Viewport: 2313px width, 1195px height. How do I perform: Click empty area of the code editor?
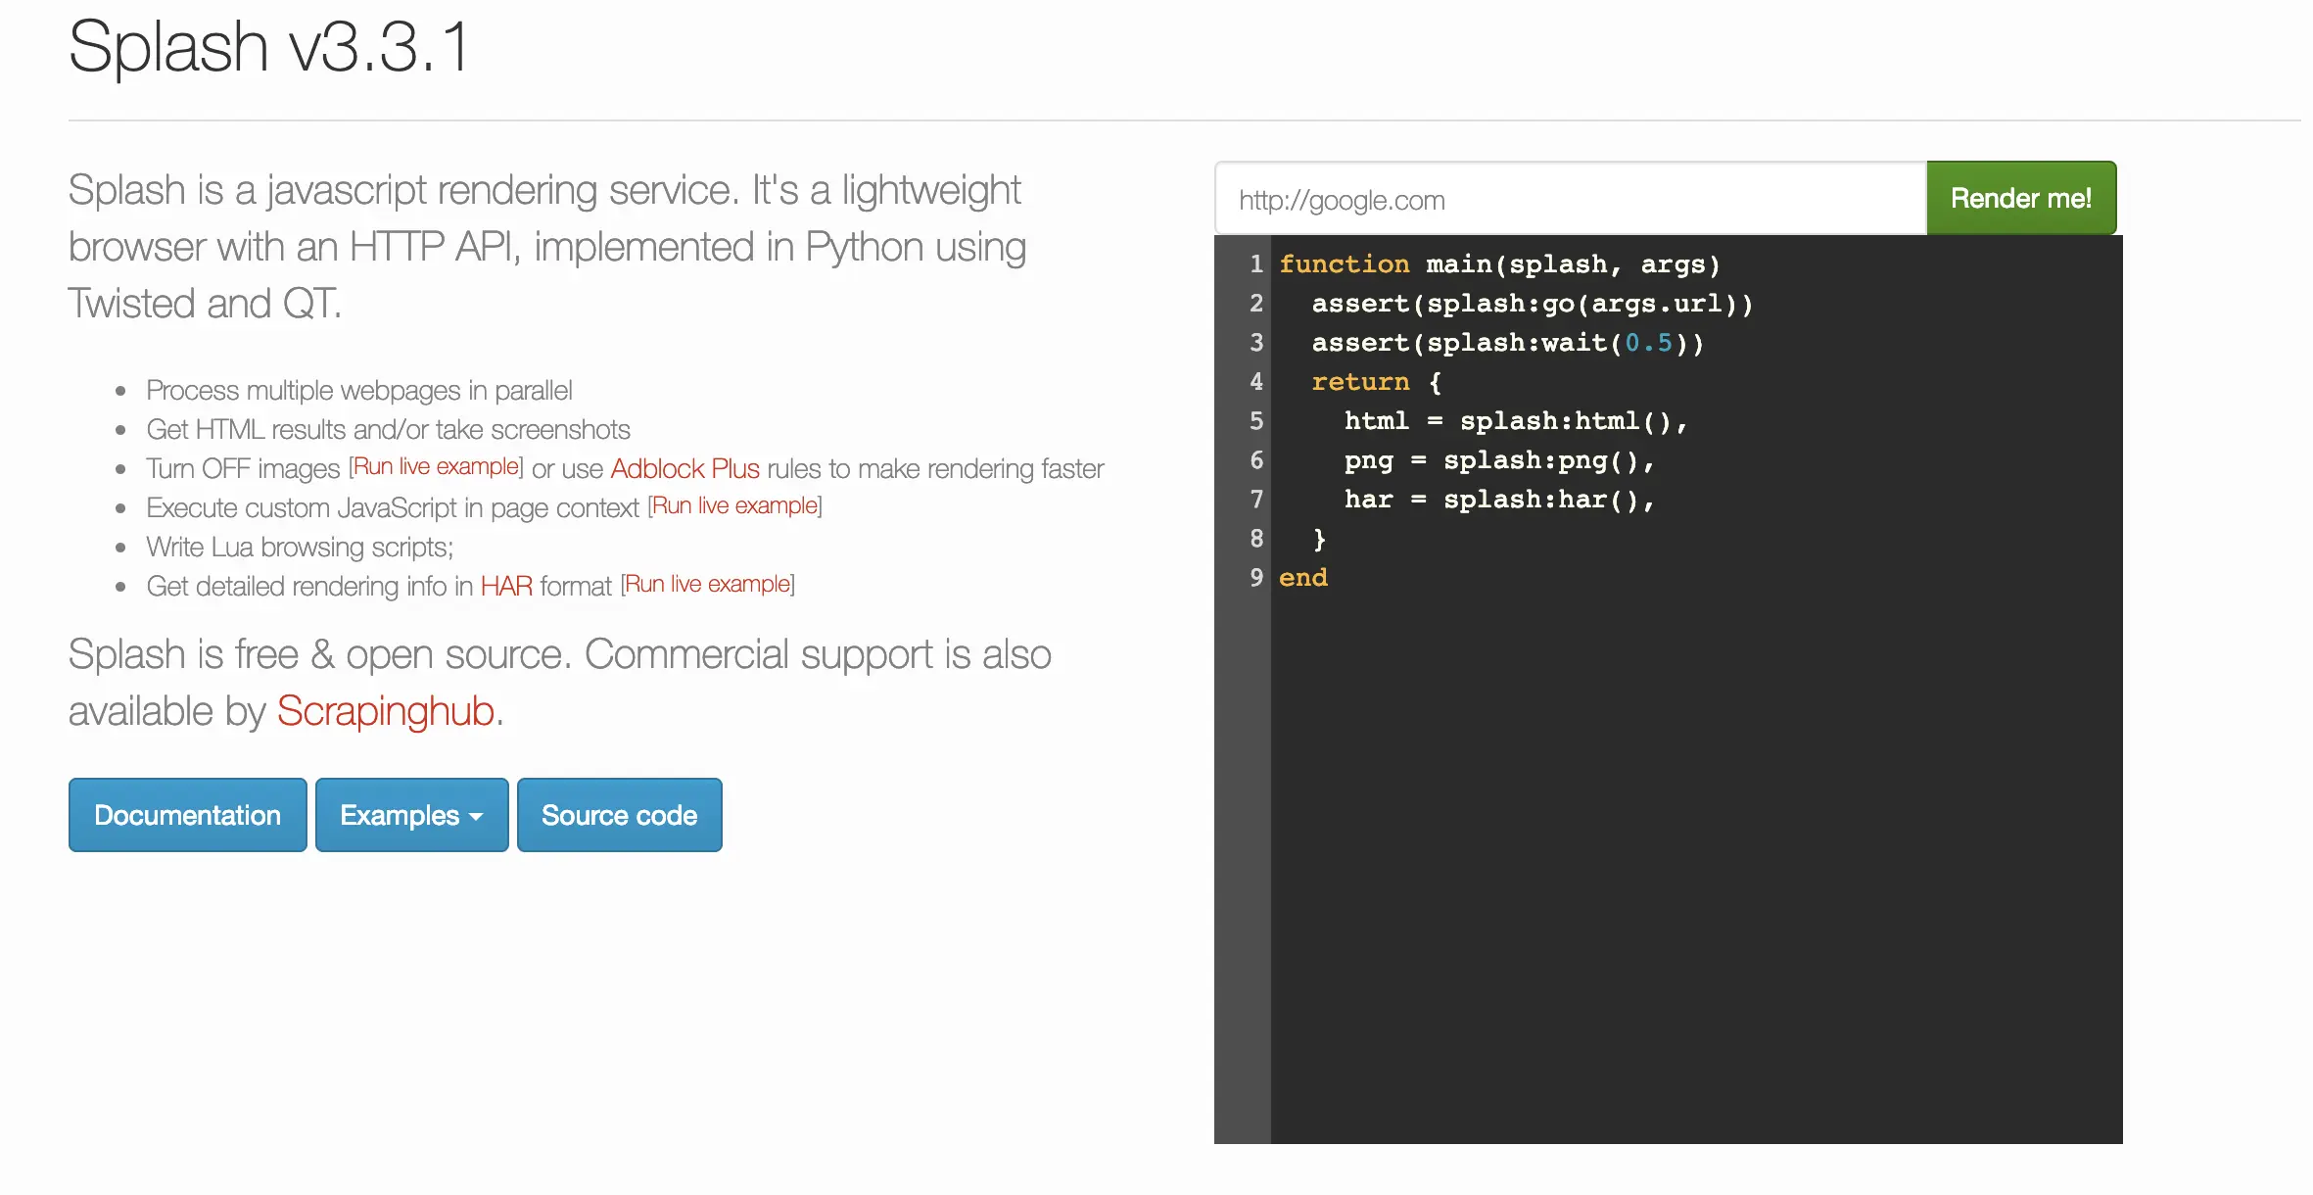pos(1694,862)
